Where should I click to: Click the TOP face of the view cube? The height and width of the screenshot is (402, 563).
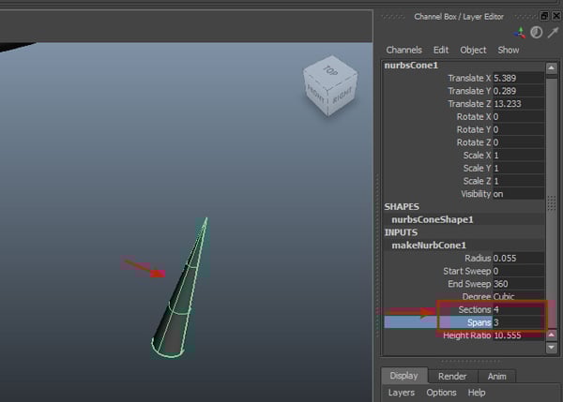(x=329, y=71)
